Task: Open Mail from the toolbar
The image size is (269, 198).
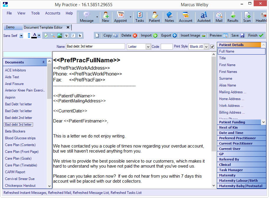Action: point(219,17)
